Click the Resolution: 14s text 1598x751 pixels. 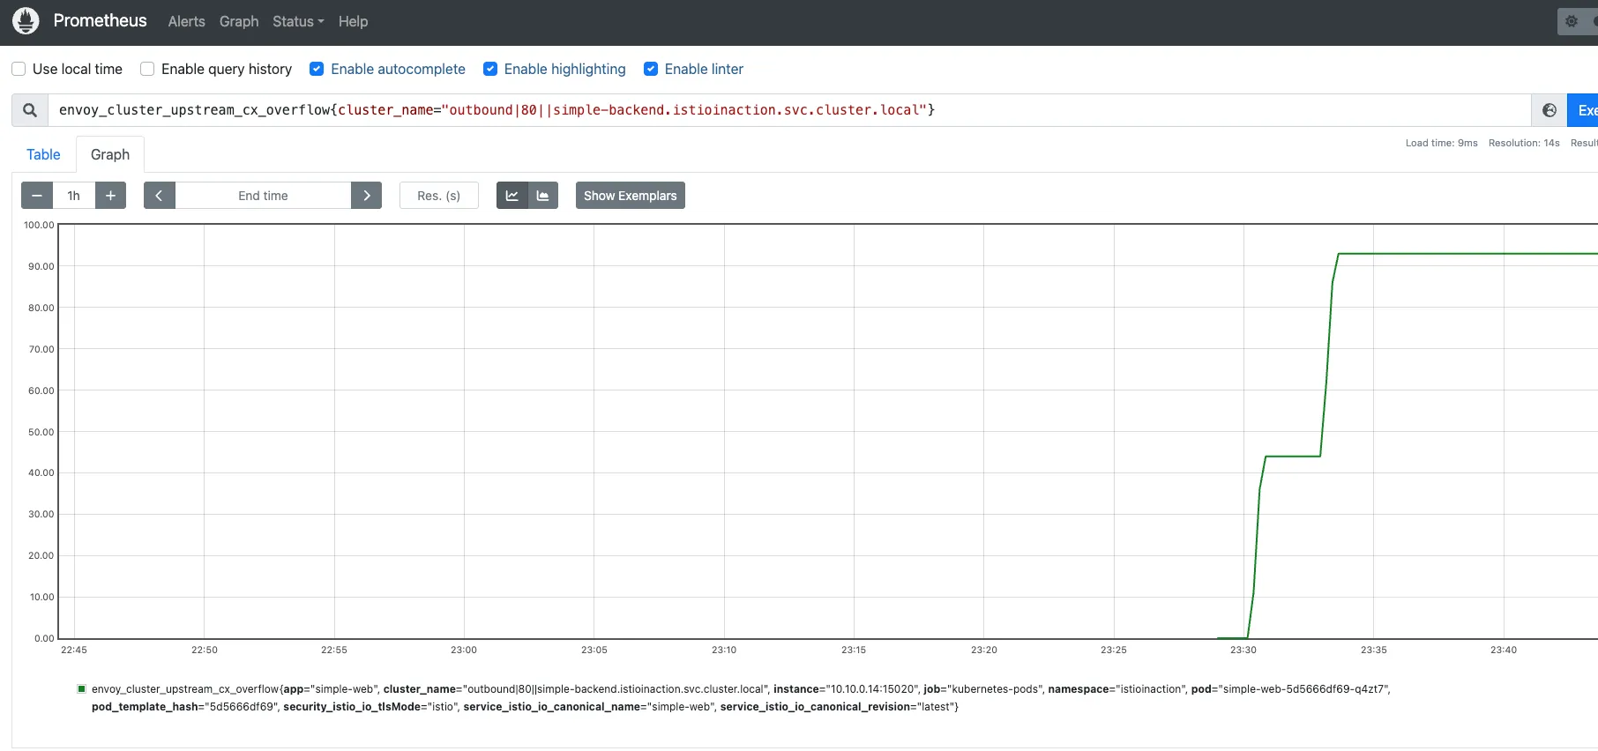coord(1524,143)
